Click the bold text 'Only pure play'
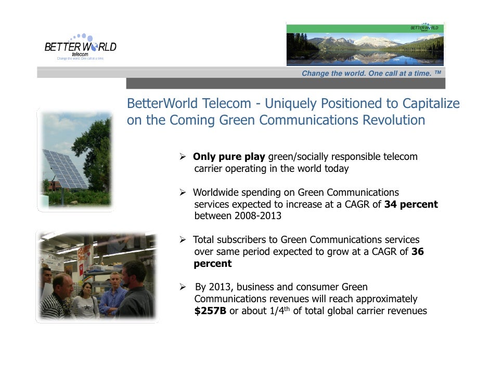The width and height of the screenshot is (490, 378). (x=229, y=157)
